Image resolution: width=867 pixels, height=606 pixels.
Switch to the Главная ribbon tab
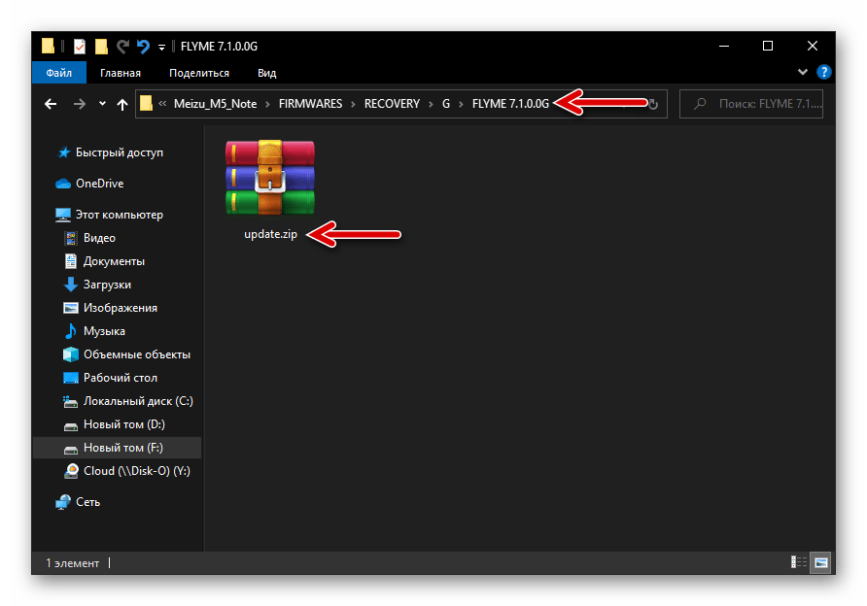pos(120,73)
